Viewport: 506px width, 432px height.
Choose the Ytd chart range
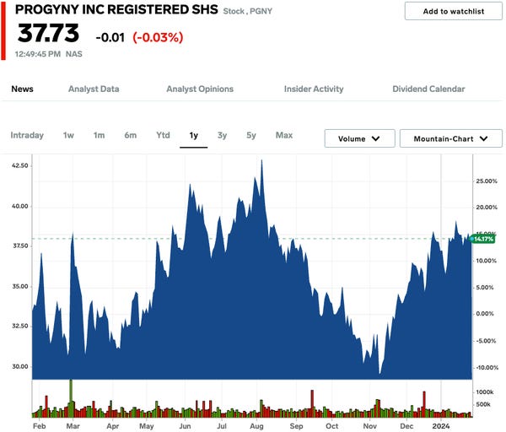(x=163, y=135)
